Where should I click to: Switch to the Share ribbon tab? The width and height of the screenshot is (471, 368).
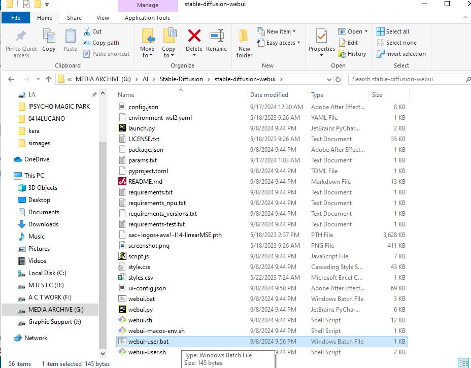tap(74, 18)
